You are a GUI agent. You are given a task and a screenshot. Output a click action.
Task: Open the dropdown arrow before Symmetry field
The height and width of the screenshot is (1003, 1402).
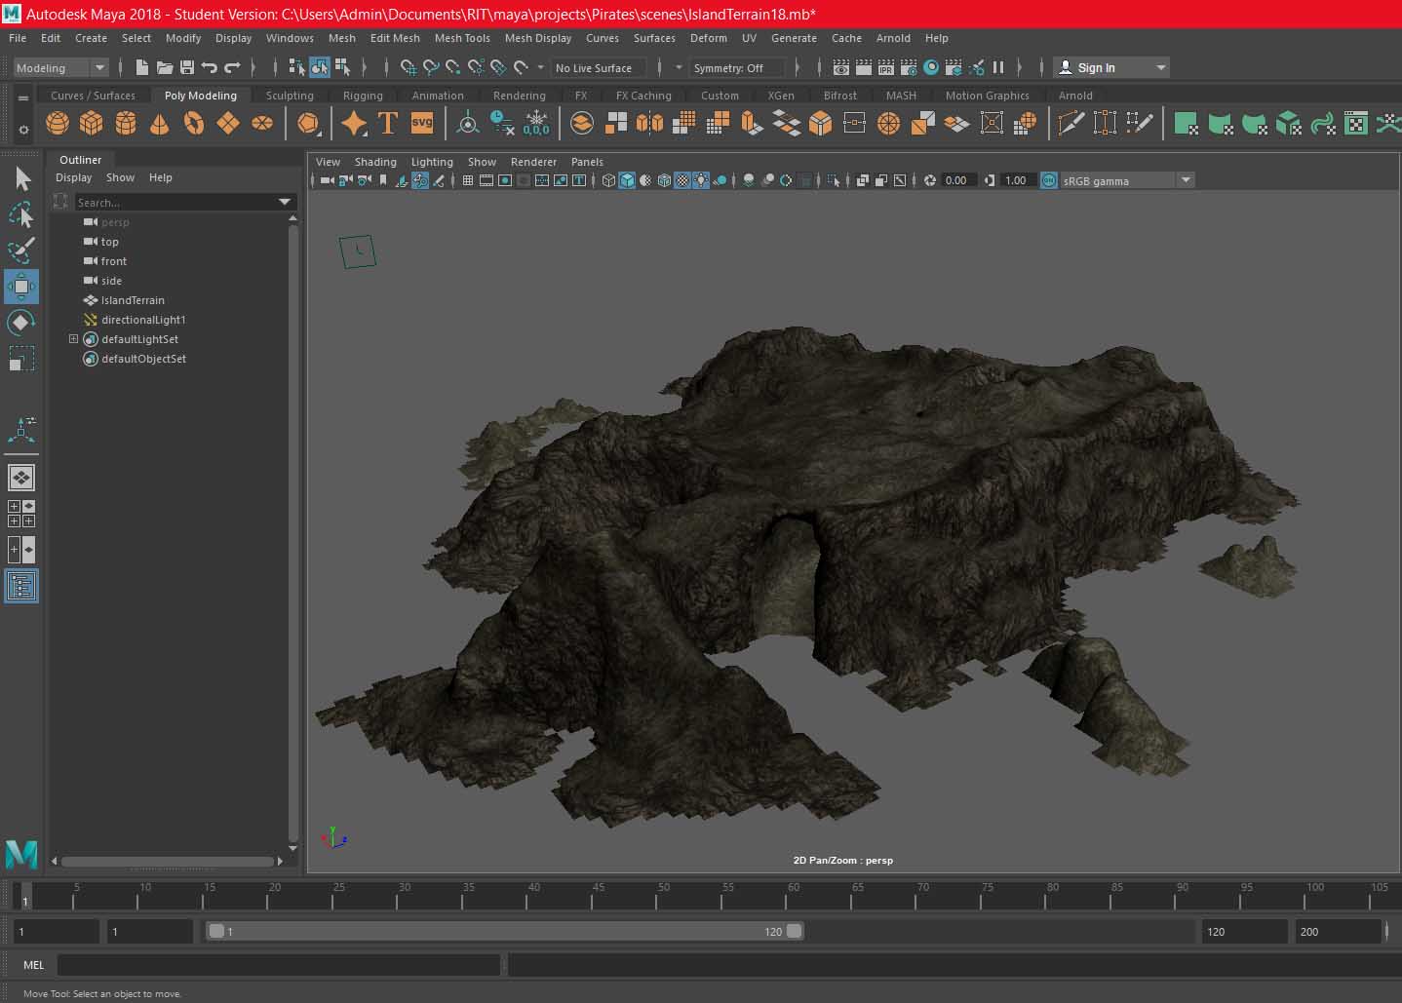coord(679,67)
